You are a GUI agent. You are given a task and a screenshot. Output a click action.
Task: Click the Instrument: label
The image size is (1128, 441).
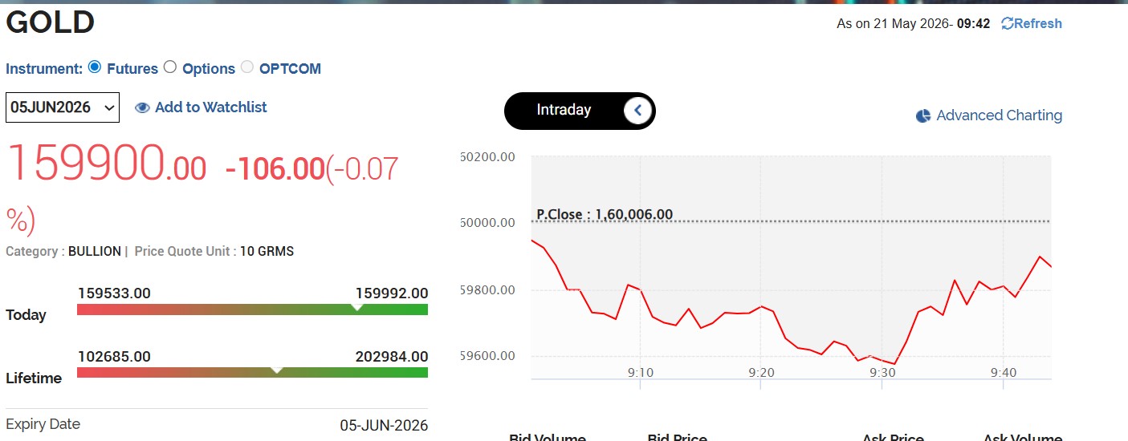(x=44, y=69)
